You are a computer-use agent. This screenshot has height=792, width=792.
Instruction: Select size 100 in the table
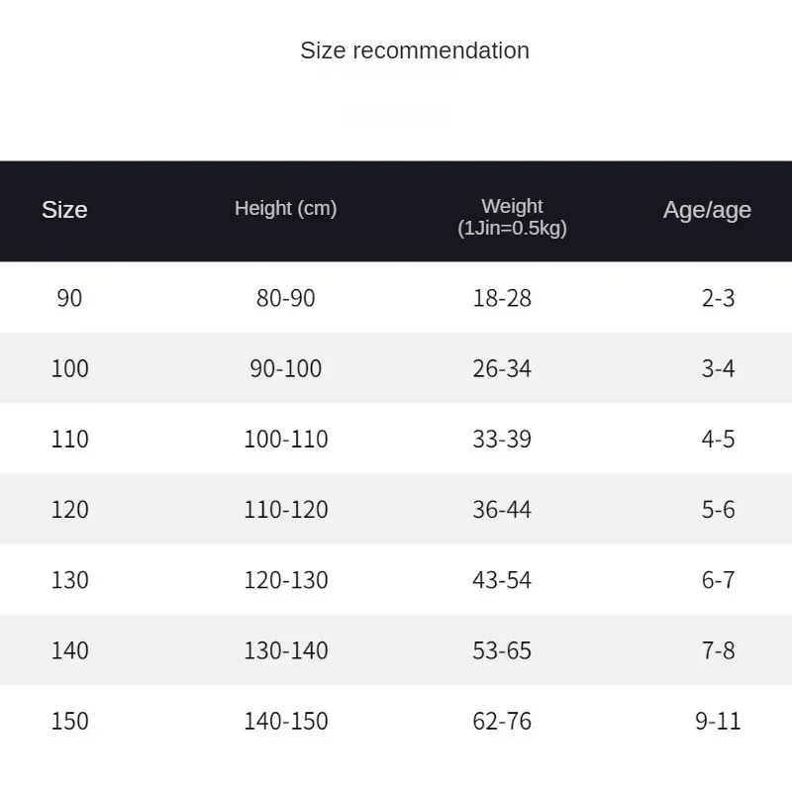click(x=69, y=368)
